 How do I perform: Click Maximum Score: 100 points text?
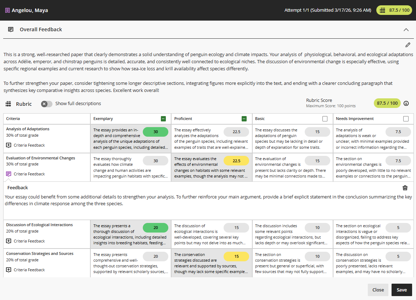click(x=331, y=106)
